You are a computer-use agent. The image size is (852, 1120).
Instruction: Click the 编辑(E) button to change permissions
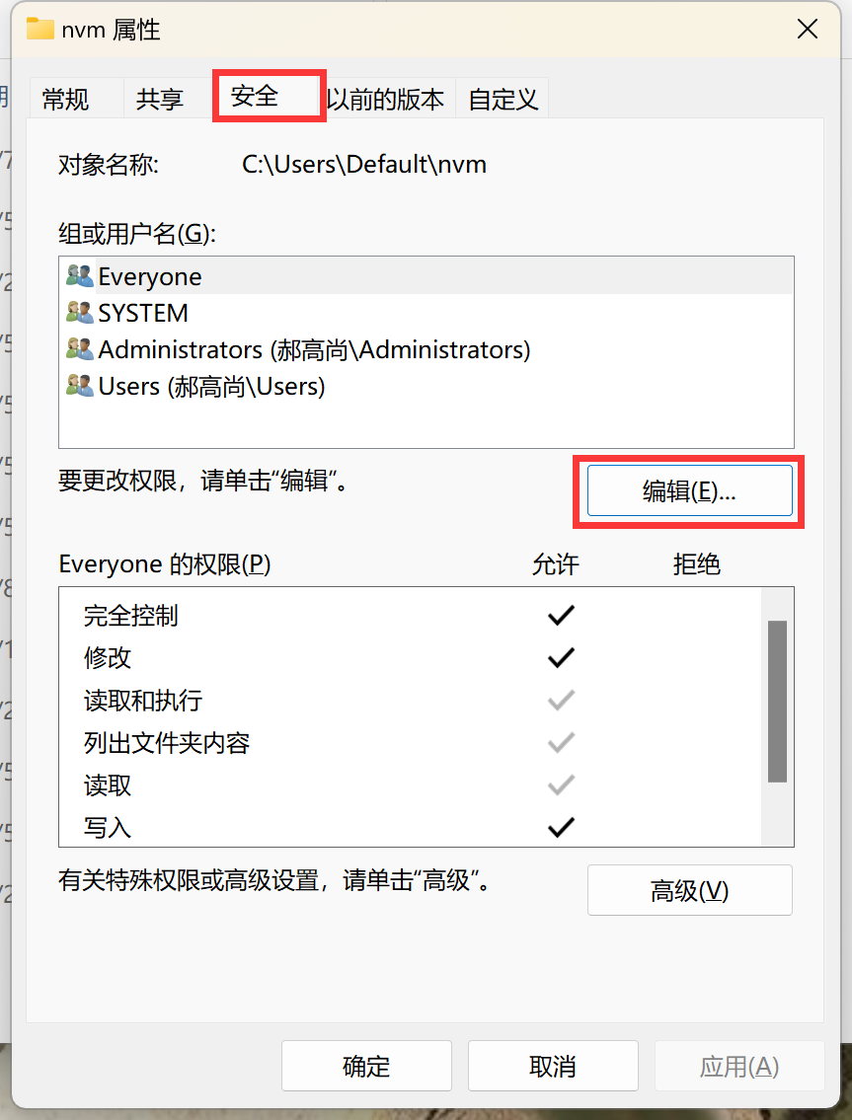point(689,490)
